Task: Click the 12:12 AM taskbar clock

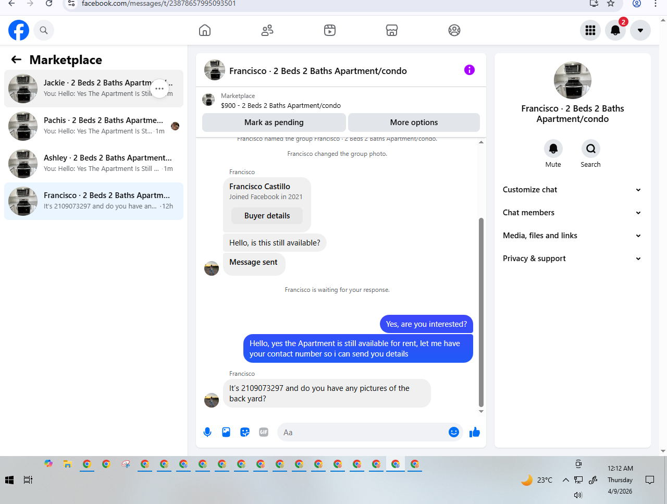Action: (620, 469)
